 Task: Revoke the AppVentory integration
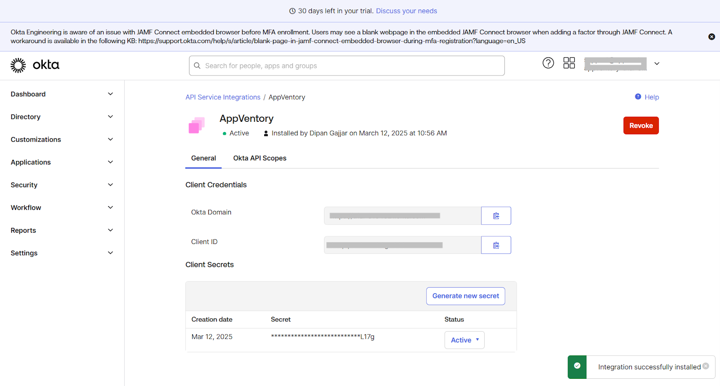pyautogui.click(x=641, y=126)
